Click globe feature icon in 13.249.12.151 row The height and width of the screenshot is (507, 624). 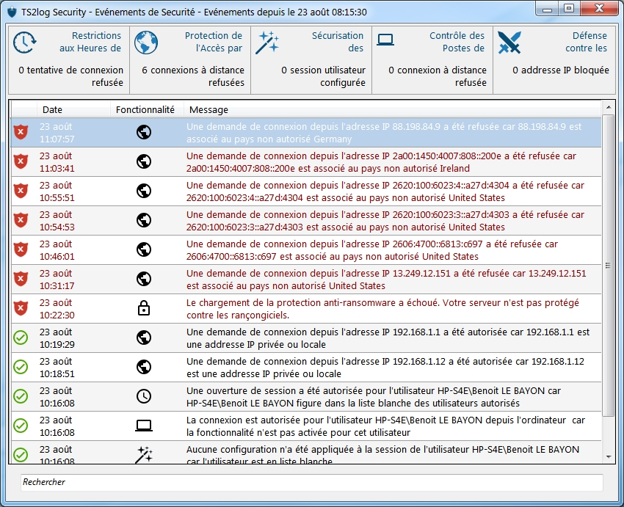coord(144,279)
